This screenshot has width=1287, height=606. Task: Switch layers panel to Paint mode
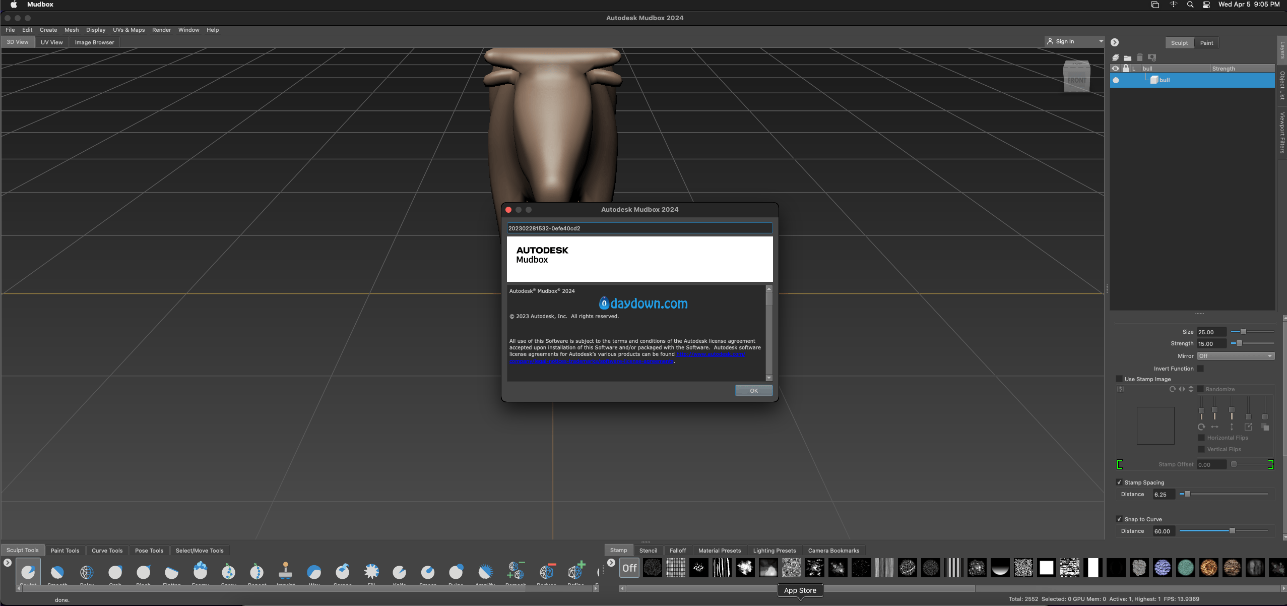[x=1206, y=43]
